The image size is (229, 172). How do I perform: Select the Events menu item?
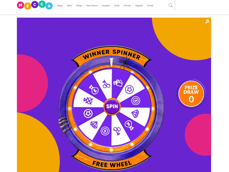[150, 5]
